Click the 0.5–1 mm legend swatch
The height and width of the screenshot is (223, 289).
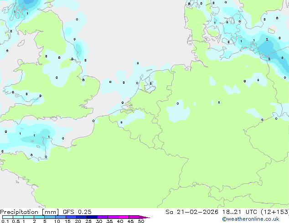[x=18, y=217]
